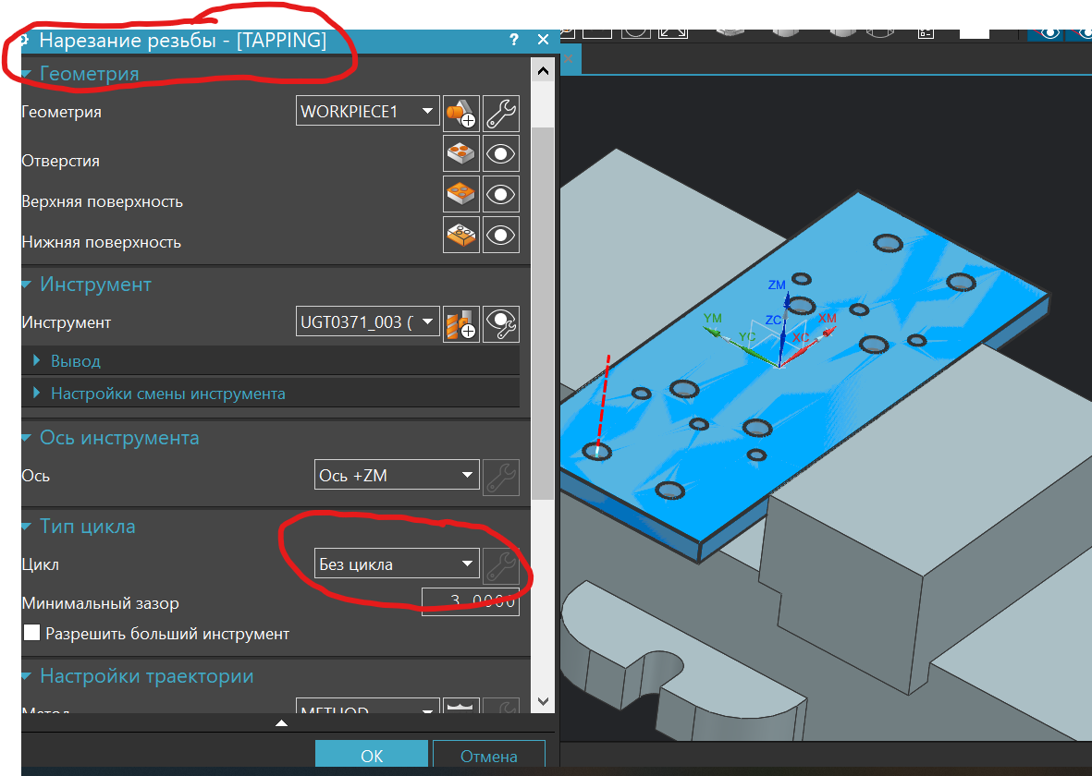Edit or display the tool UGT0371_003

(501, 323)
